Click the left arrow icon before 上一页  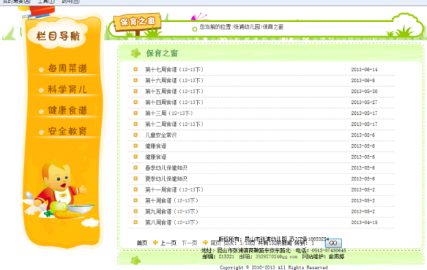(155, 242)
